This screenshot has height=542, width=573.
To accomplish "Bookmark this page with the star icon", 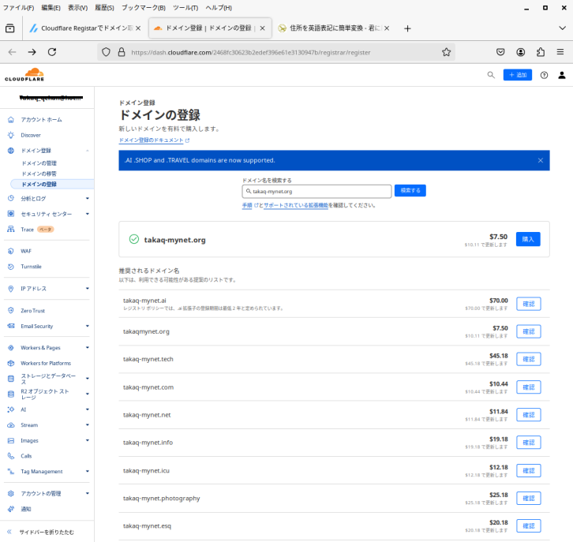I will pyautogui.click(x=446, y=52).
